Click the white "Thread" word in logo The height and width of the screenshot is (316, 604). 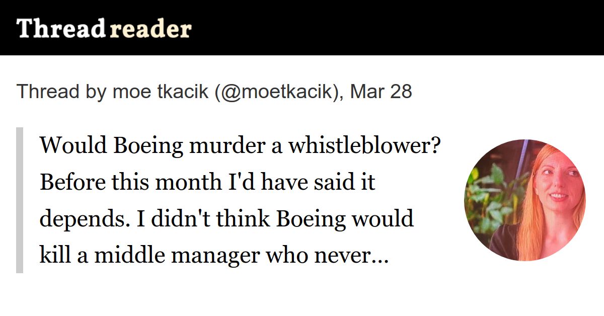pos(61,29)
